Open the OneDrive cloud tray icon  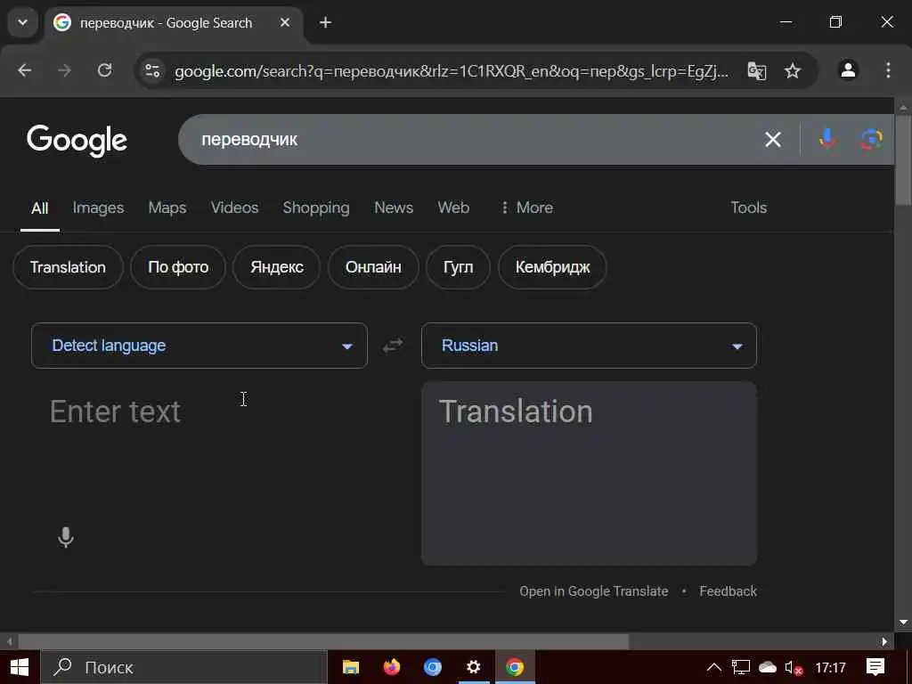pyautogui.click(x=767, y=668)
